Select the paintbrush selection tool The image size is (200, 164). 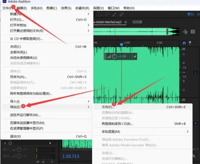click(x=114, y=14)
